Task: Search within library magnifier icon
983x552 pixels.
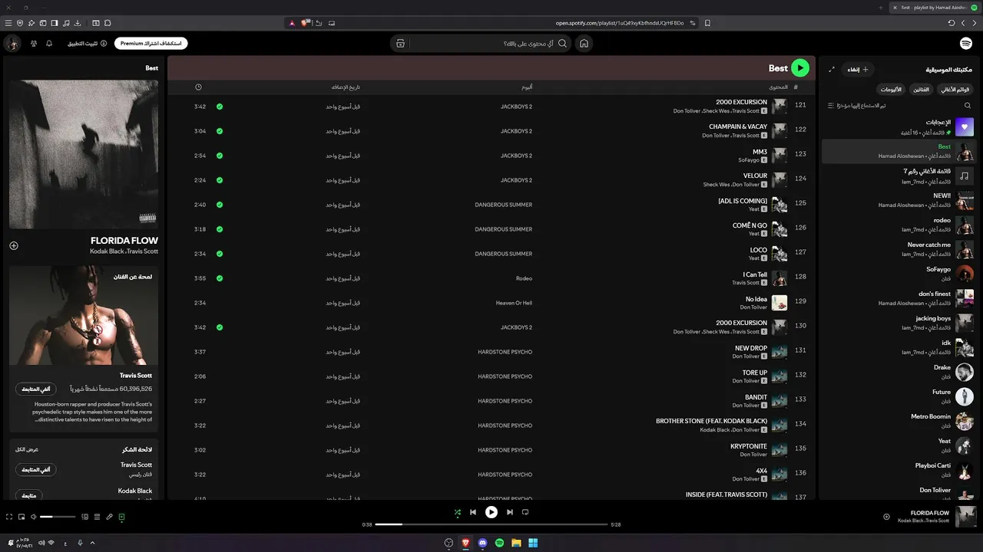Action: (968, 105)
